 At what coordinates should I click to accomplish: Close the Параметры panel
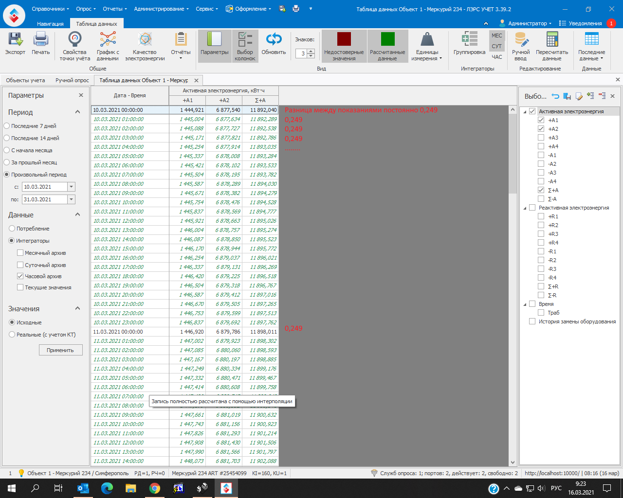click(x=81, y=95)
